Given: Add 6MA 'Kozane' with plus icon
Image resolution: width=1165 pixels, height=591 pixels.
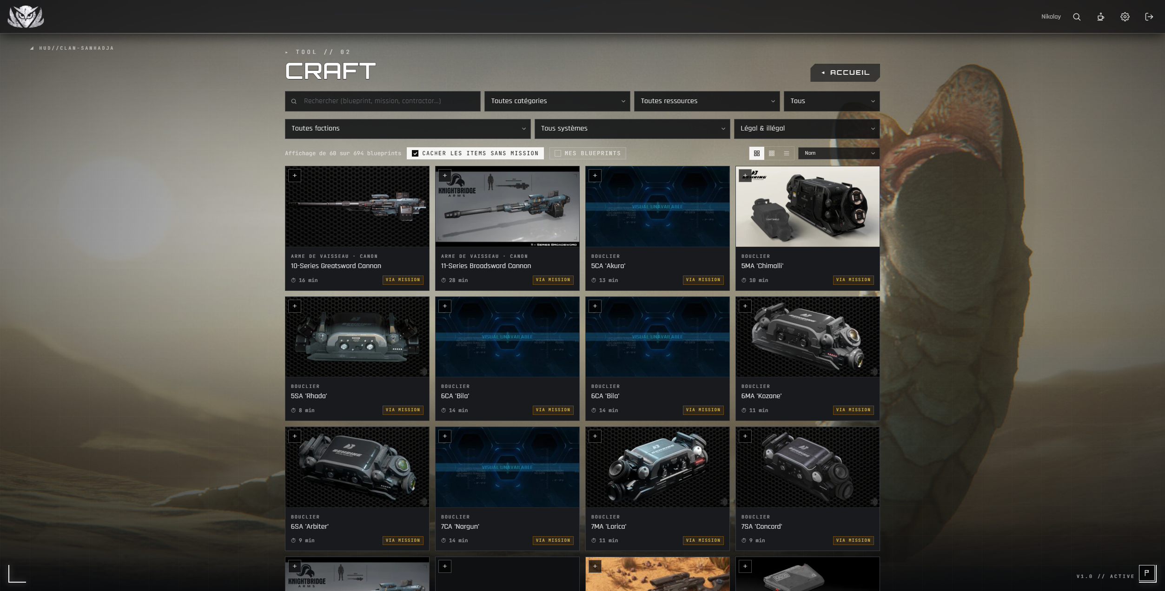Looking at the screenshot, I should tap(745, 306).
